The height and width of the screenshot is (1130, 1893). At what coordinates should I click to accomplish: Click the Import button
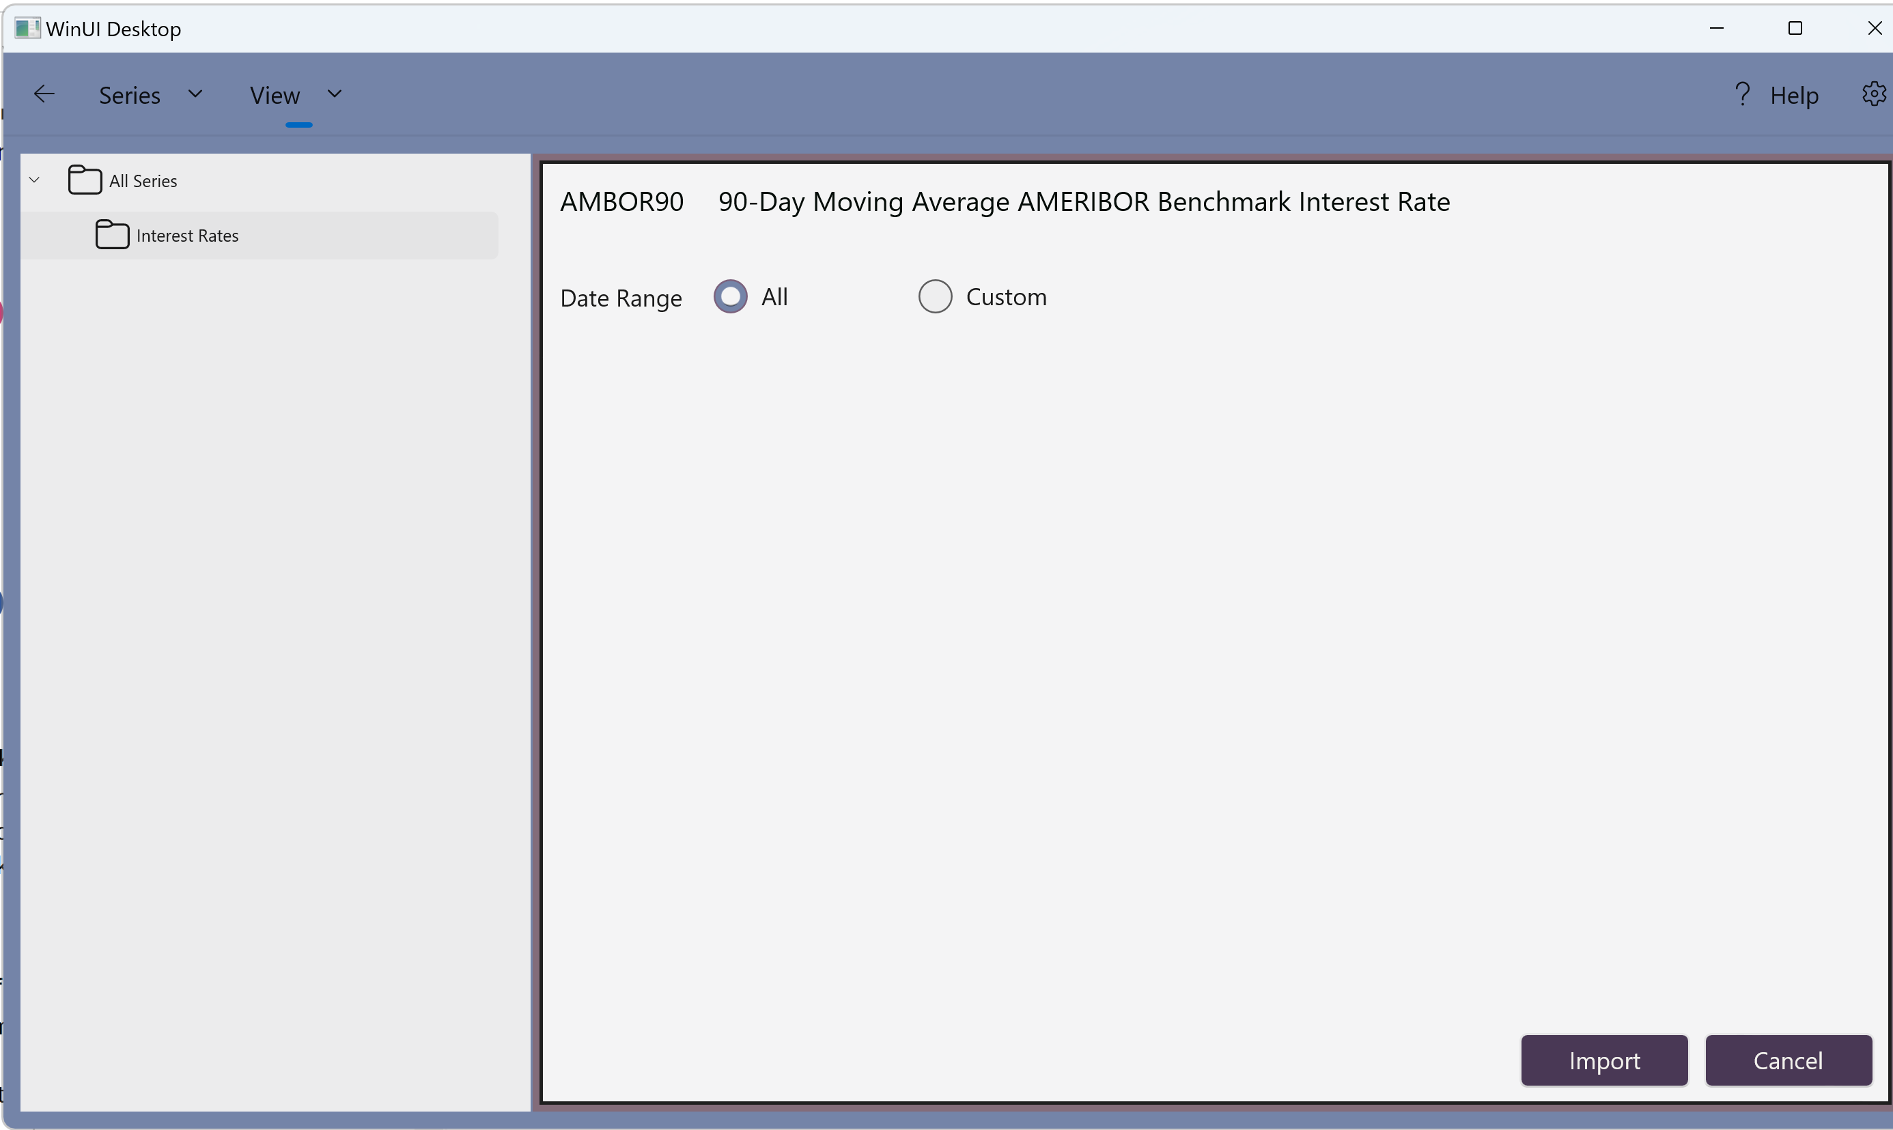[x=1603, y=1060]
